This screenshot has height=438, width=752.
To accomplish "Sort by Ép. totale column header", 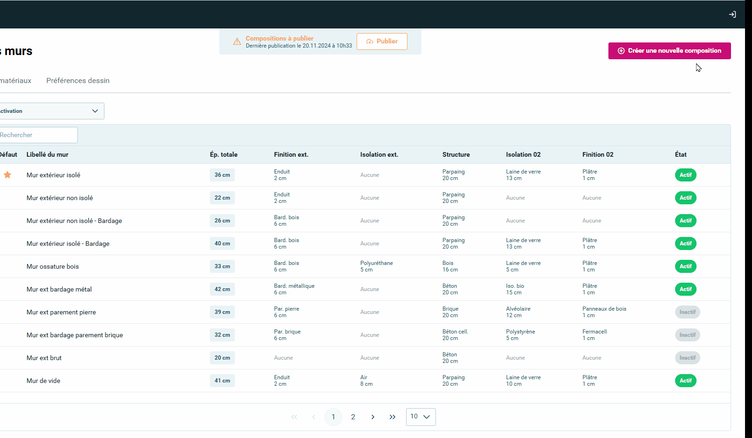I will [223, 155].
